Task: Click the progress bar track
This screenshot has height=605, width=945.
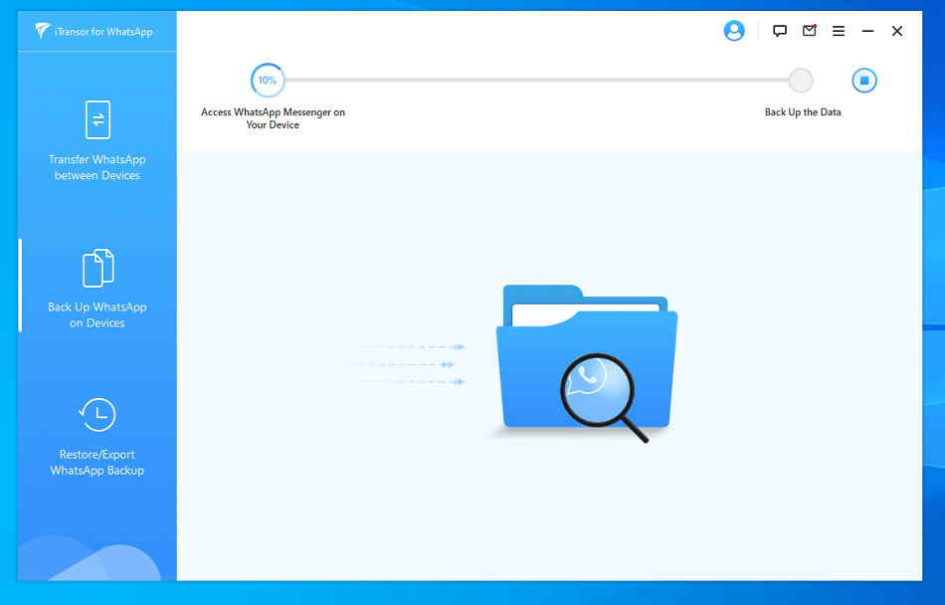Action: (536, 81)
